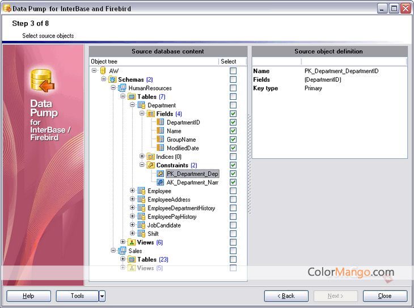
Task: Select the ModifiedDate field row
Action: click(x=183, y=148)
